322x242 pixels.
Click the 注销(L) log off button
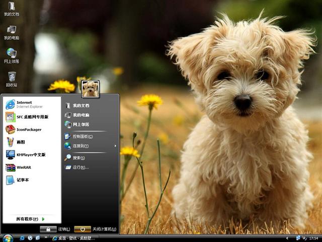[x=56, y=229]
